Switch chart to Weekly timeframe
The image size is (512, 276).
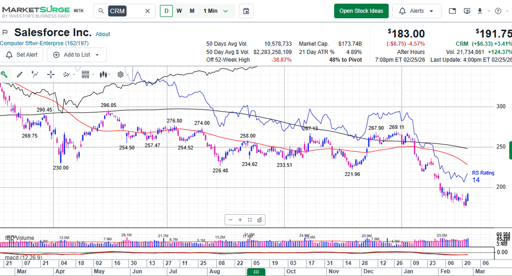(179, 11)
